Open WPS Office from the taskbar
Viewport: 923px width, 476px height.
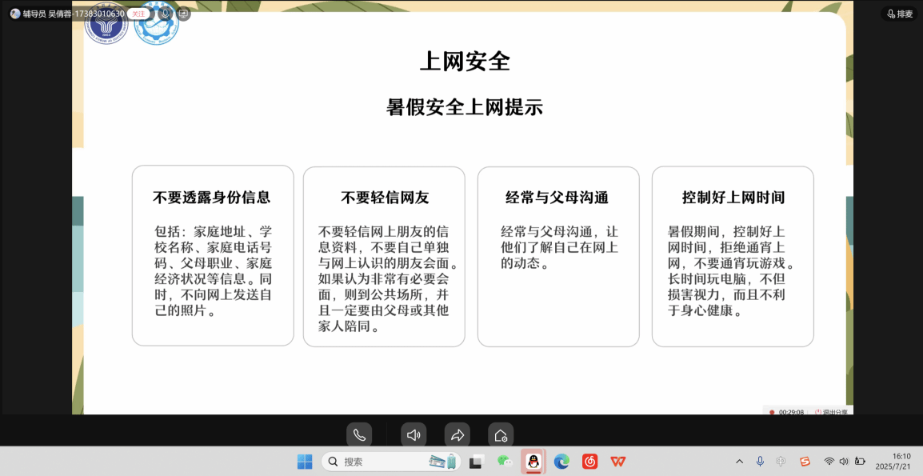pos(617,462)
